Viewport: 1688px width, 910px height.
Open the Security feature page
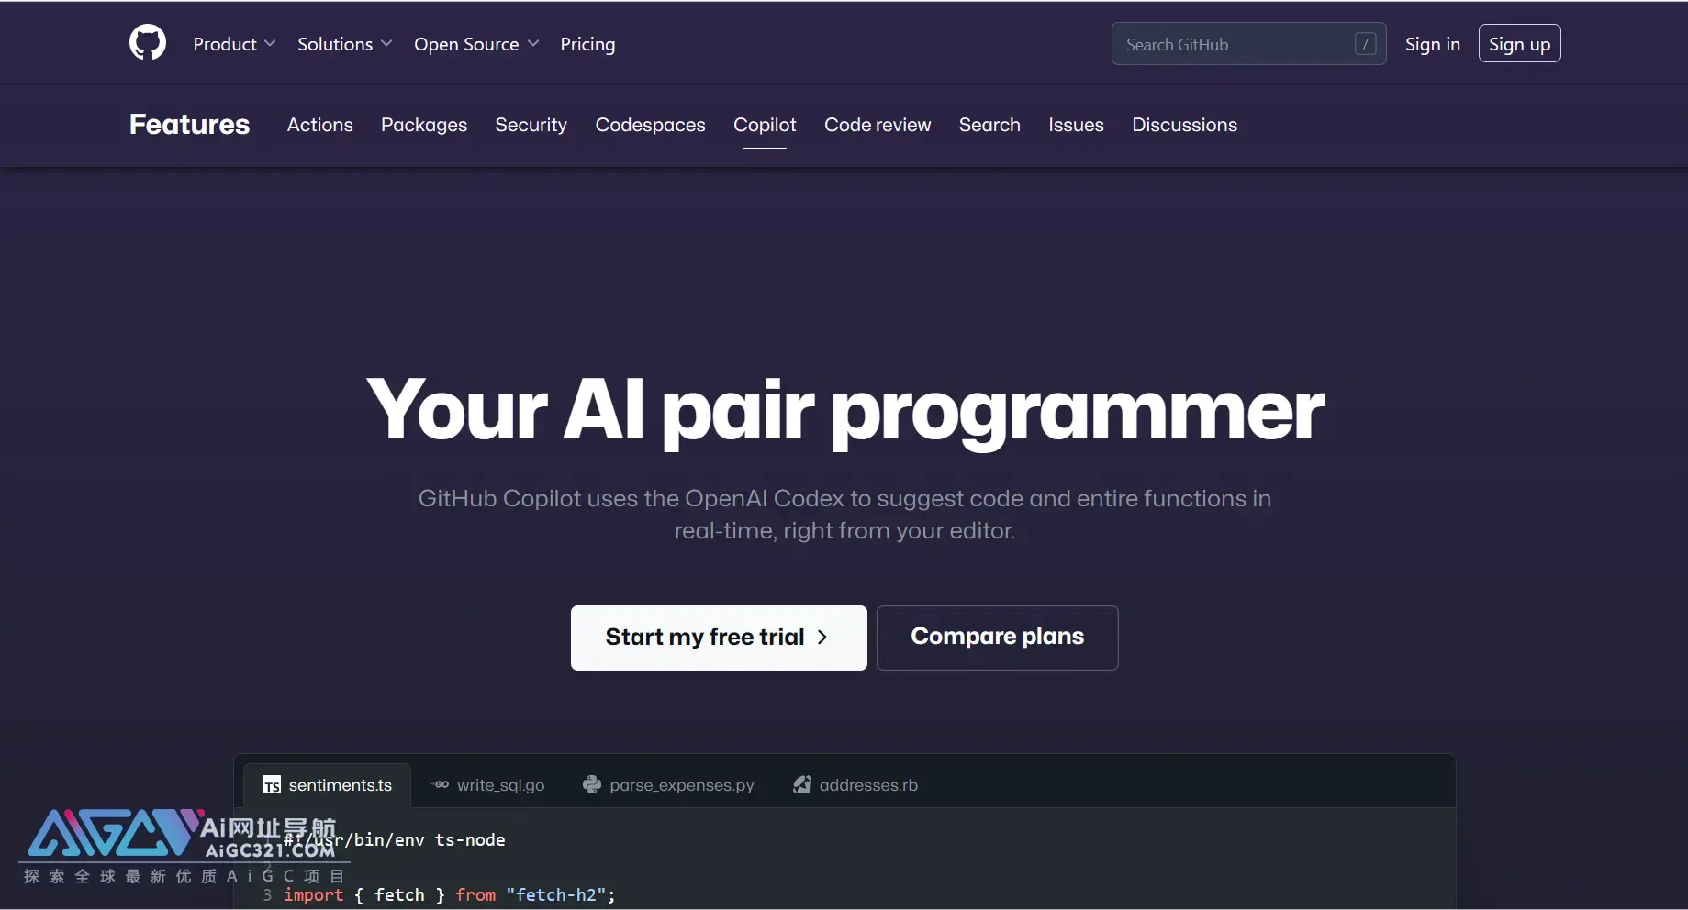(x=531, y=125)
